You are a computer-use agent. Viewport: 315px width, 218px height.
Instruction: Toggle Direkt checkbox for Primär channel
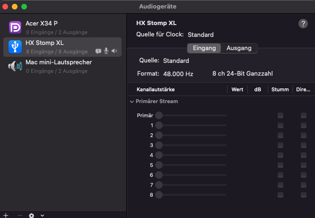304,115
